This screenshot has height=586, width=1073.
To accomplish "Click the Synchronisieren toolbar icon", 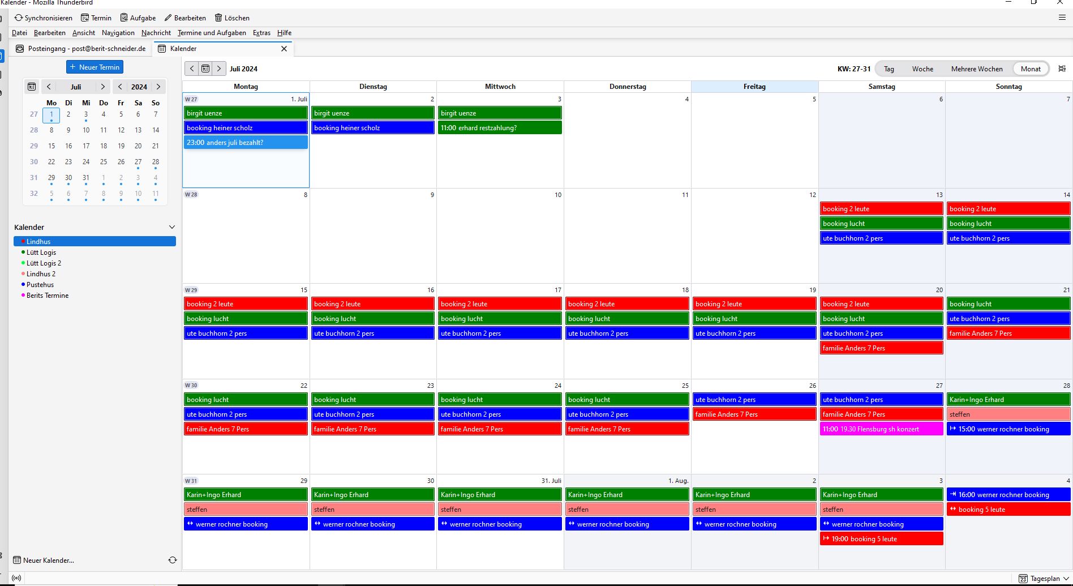I will tap(19, 18).
